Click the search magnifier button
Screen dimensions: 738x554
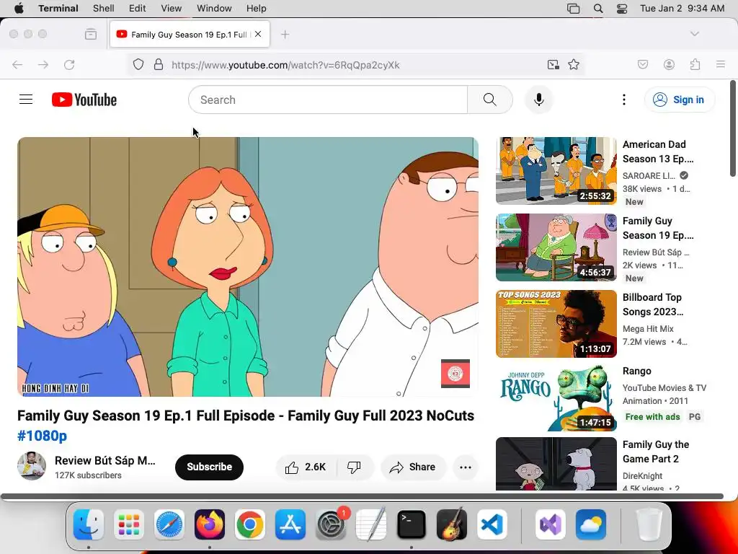pos(490,100)
